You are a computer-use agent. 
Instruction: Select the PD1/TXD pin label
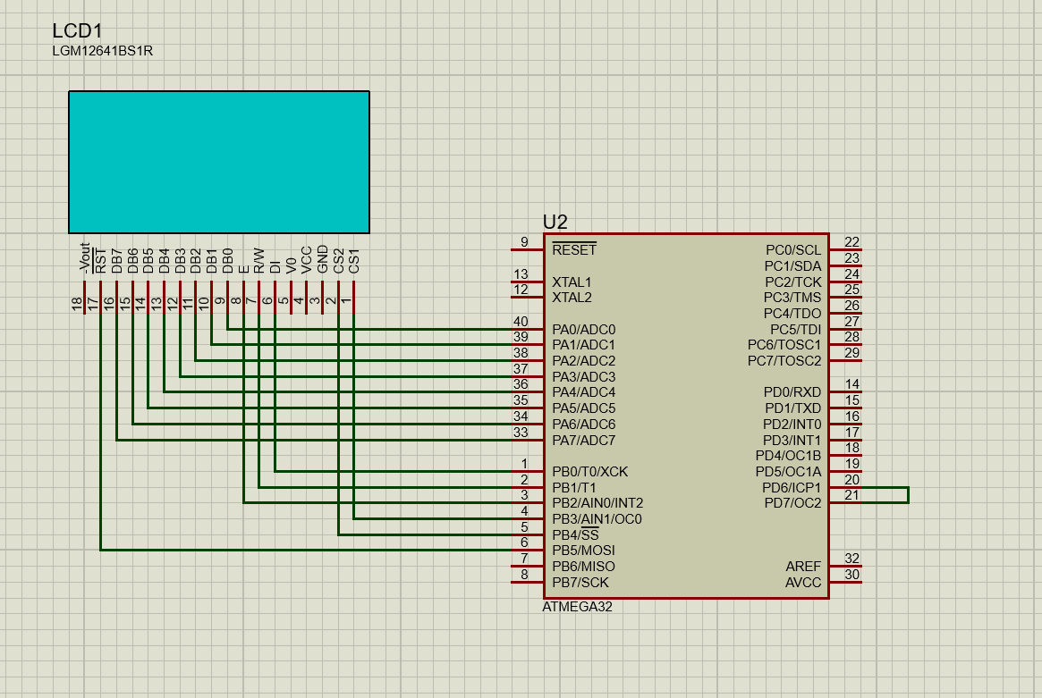[x=792, y=408]
